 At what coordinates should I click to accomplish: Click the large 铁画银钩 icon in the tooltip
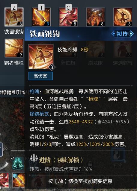click(x=41, y=57)
